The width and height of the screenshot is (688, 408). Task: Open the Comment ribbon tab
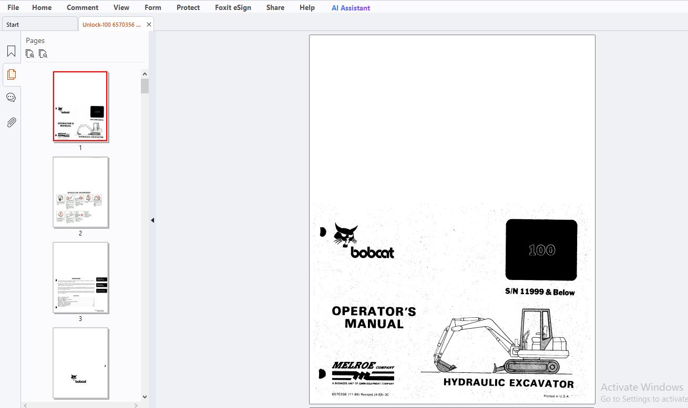point(83,7)
